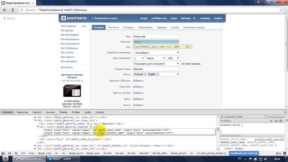Click the VKontakte logo
Viewport: 288px width, 162px height.
click(x=74, y=18)
